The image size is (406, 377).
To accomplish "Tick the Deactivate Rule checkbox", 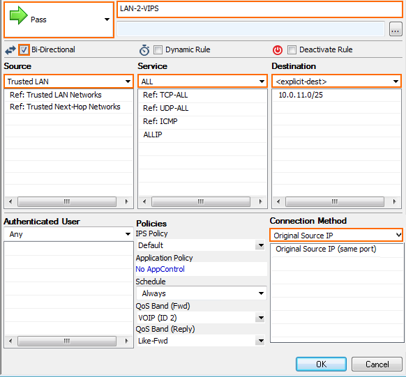I will pos(292,49).
